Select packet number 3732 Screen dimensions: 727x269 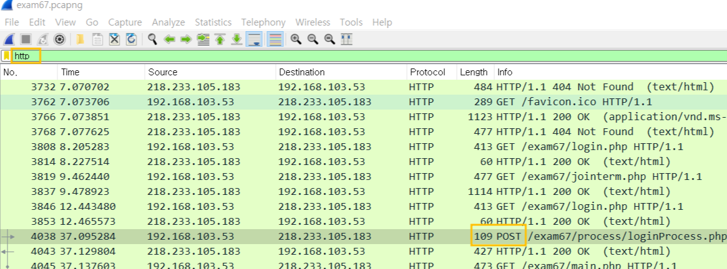[x=363, y=87]
